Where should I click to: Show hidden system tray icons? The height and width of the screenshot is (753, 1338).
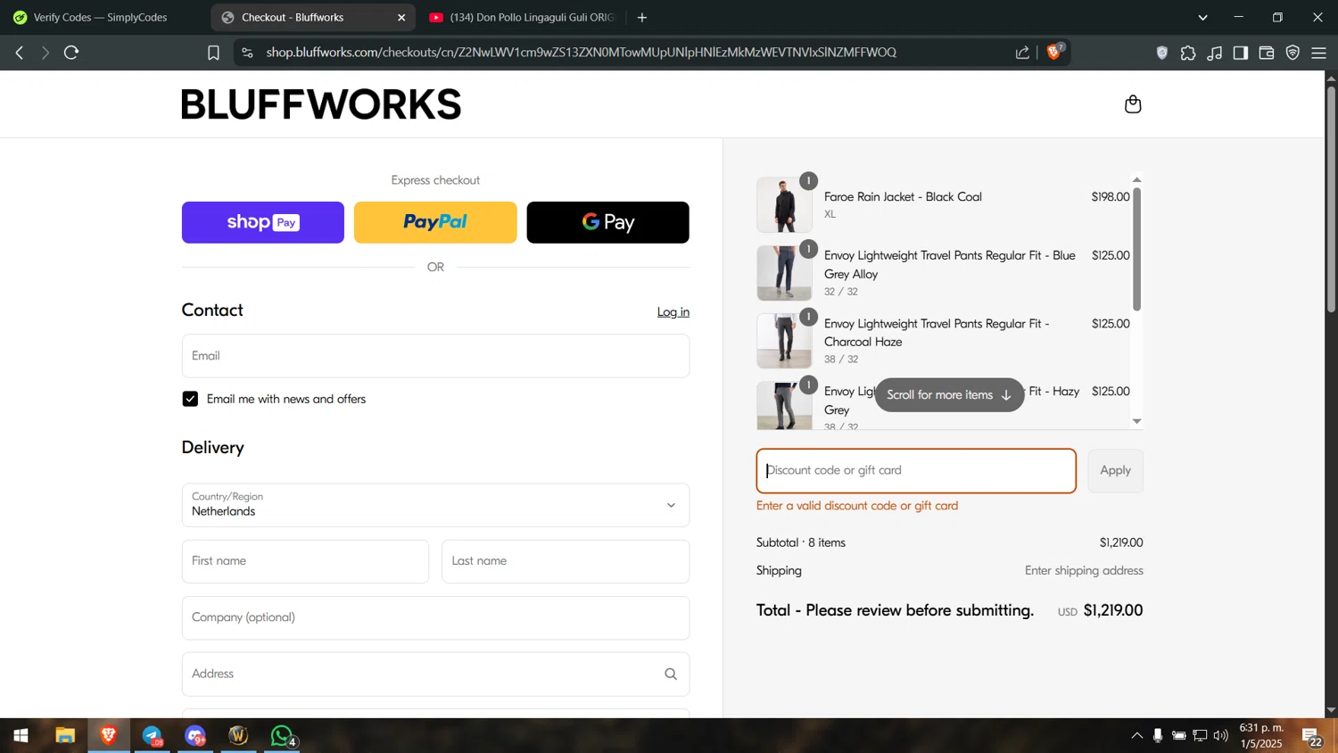click(1136, 736)
